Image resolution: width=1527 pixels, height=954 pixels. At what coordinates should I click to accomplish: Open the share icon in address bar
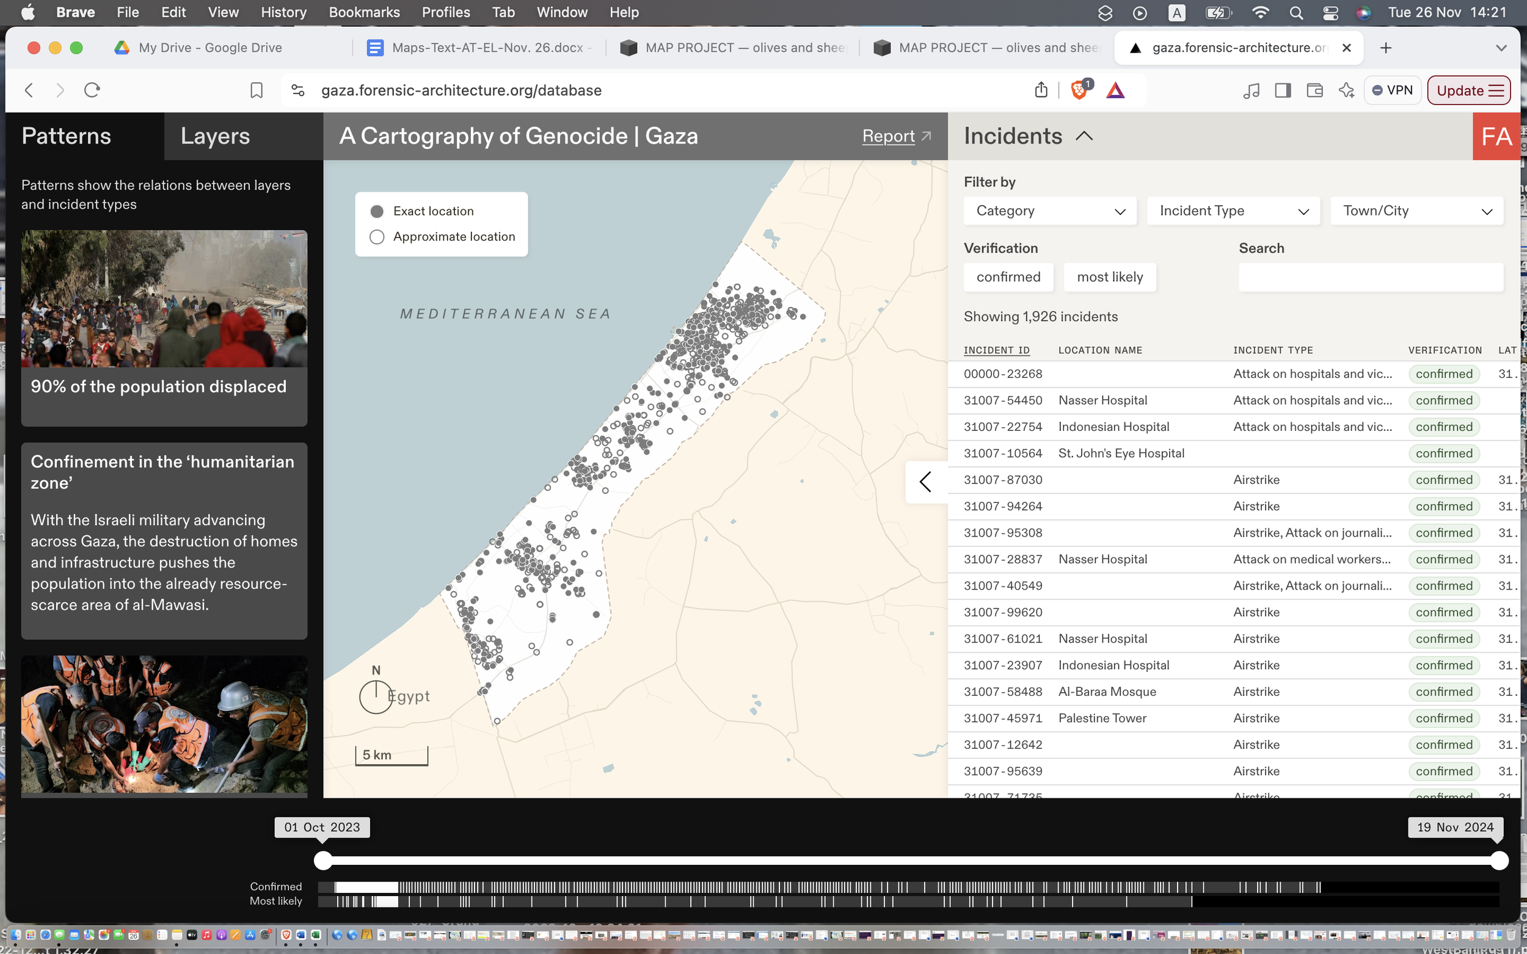[x=1041, y=90]
